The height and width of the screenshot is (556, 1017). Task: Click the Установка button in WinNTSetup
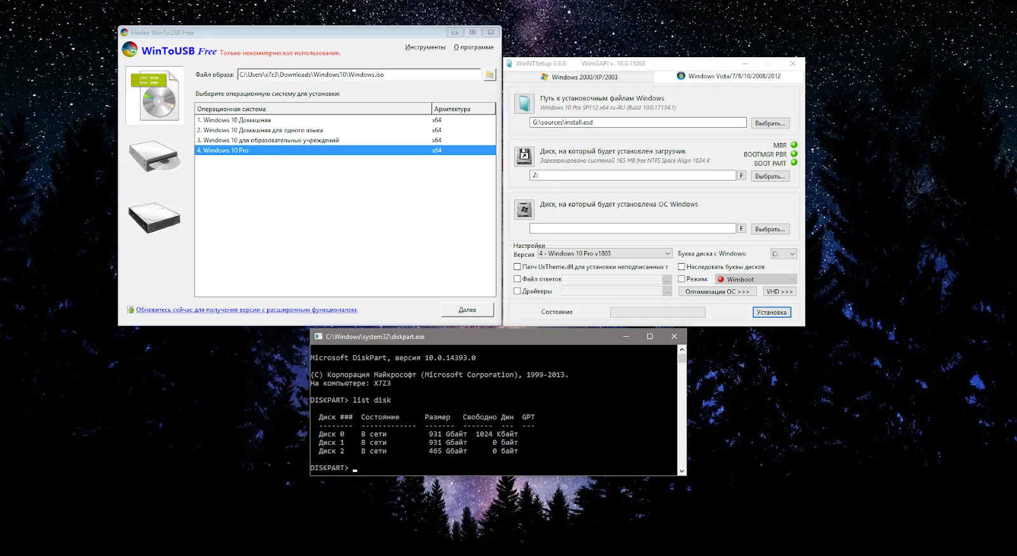point(772,312)
